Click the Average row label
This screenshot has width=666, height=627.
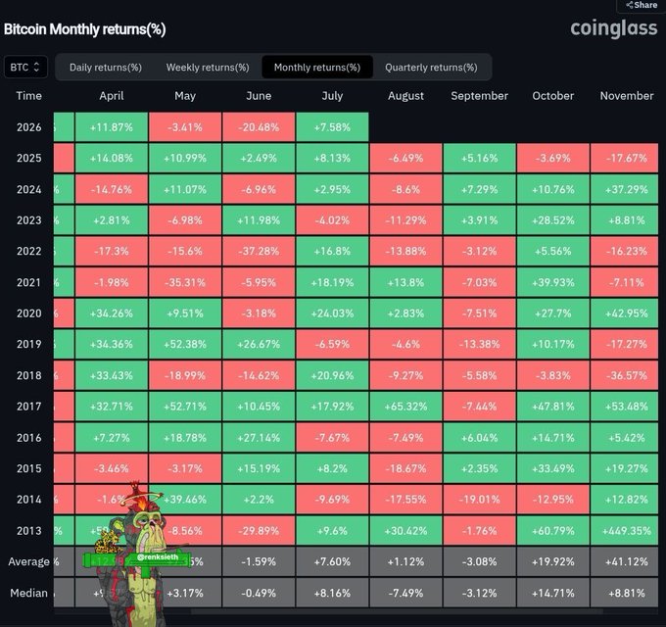coord(28,561)
